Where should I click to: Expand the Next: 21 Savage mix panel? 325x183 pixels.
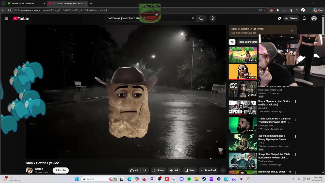(292, 31)
